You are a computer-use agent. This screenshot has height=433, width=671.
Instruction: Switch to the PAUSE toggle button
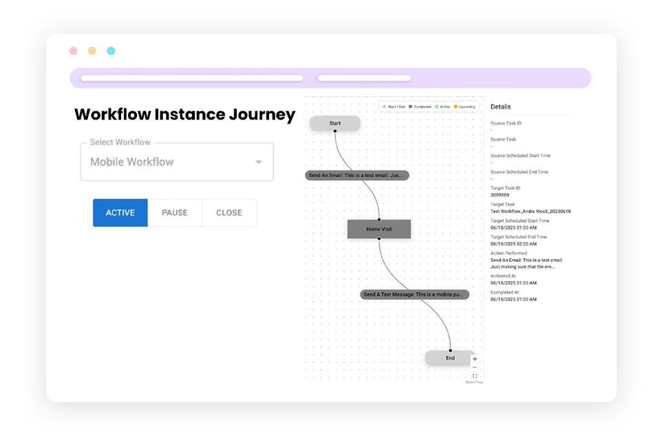pyautogui.click(x=175, y=212)
